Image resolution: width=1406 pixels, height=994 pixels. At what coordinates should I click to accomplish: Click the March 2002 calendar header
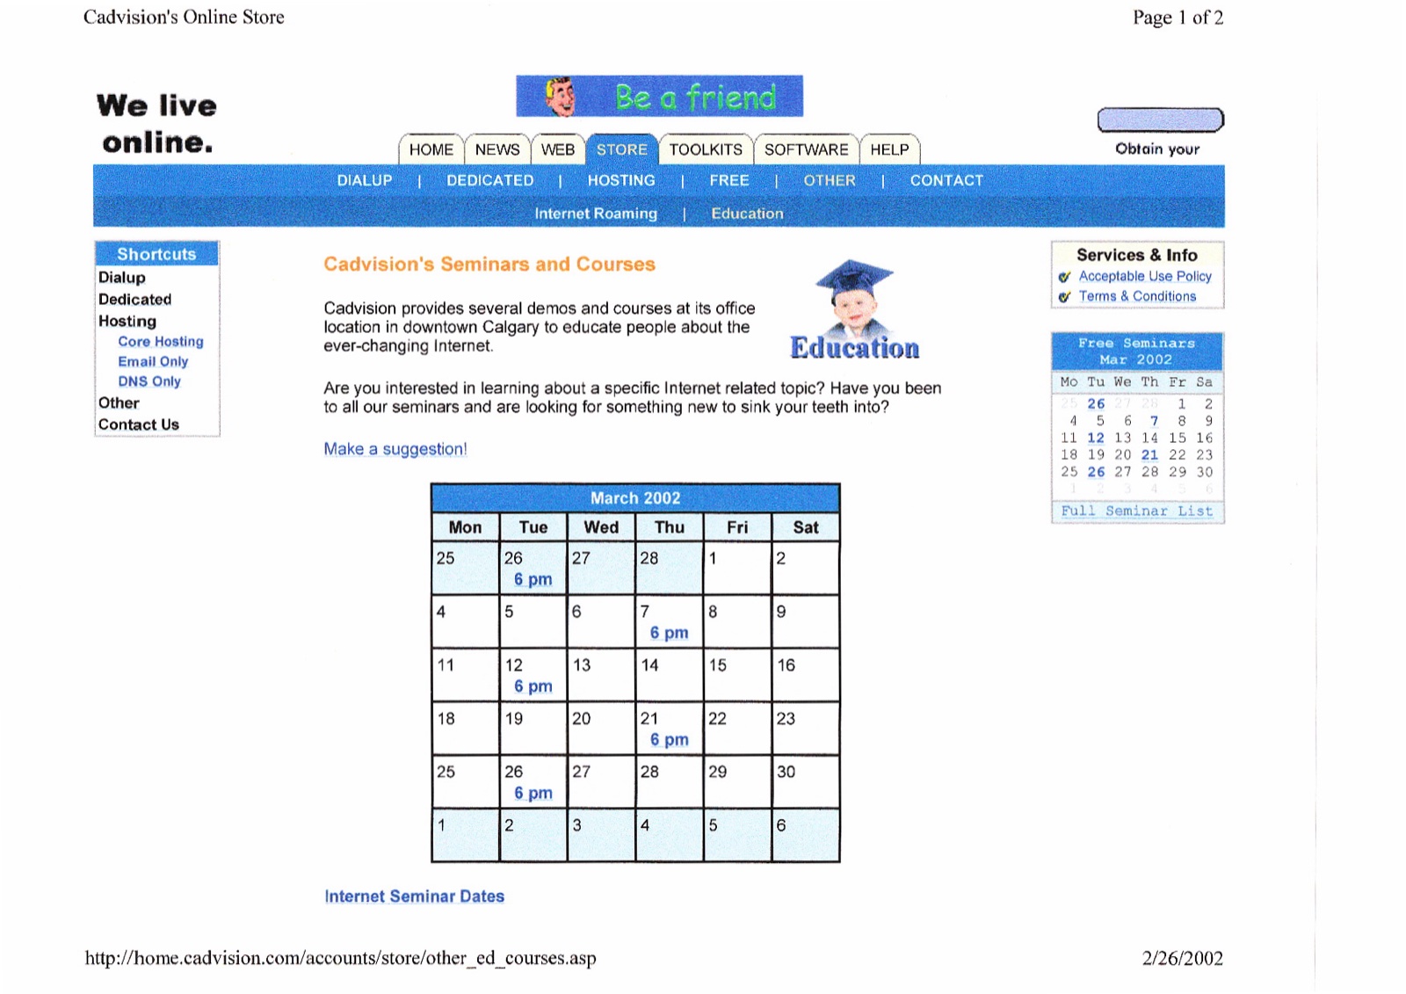[x=635, y=498]
